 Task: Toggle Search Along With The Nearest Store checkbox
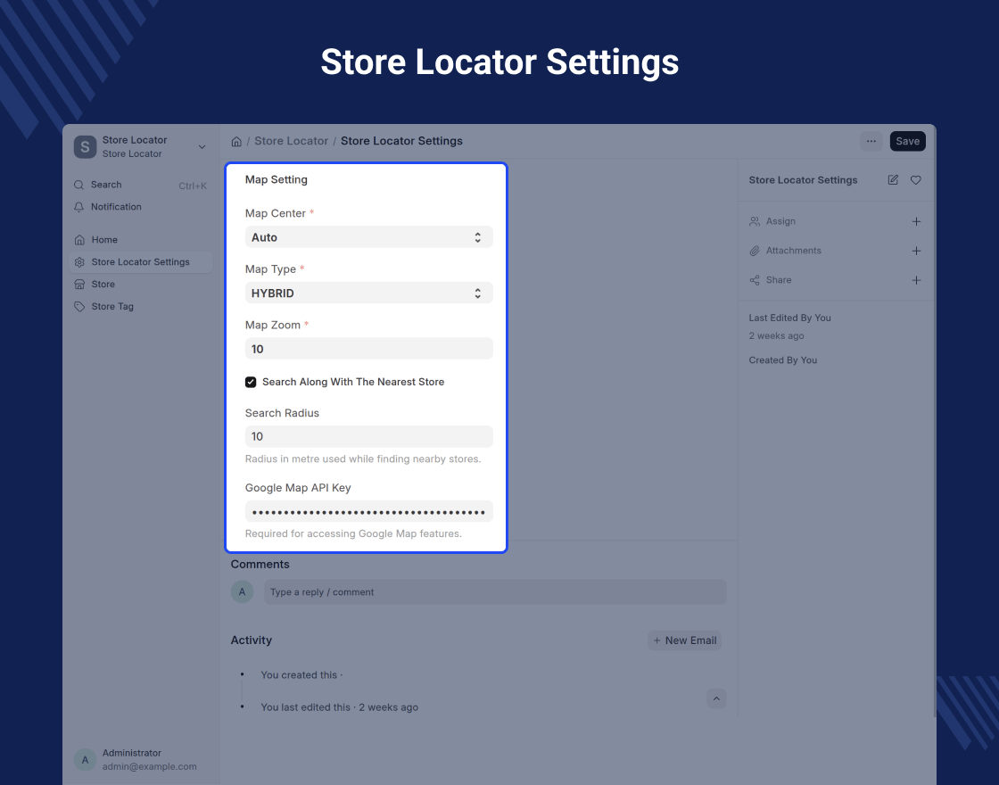click(251, 383)
